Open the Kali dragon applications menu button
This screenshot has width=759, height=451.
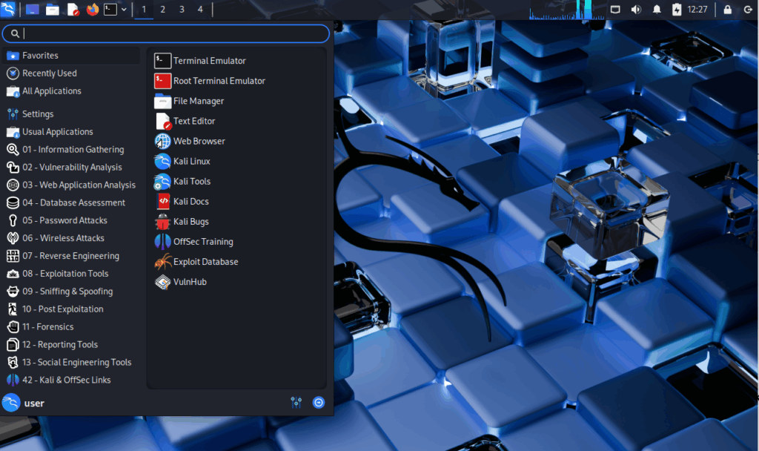pyautogui.click(x=8, y=9)
